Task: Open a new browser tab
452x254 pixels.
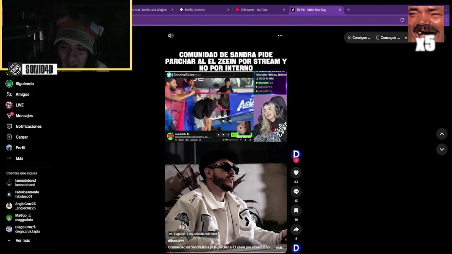Action: click(348, 10)
